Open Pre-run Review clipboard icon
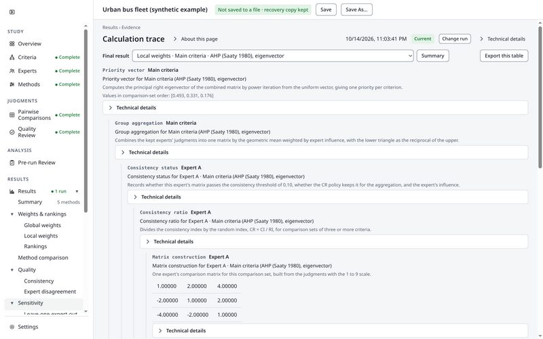 [12, 163]
